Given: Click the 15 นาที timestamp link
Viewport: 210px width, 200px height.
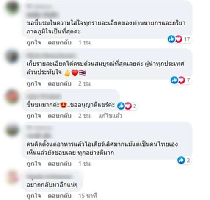Looking at the screenshot, I should click(88, 196).
